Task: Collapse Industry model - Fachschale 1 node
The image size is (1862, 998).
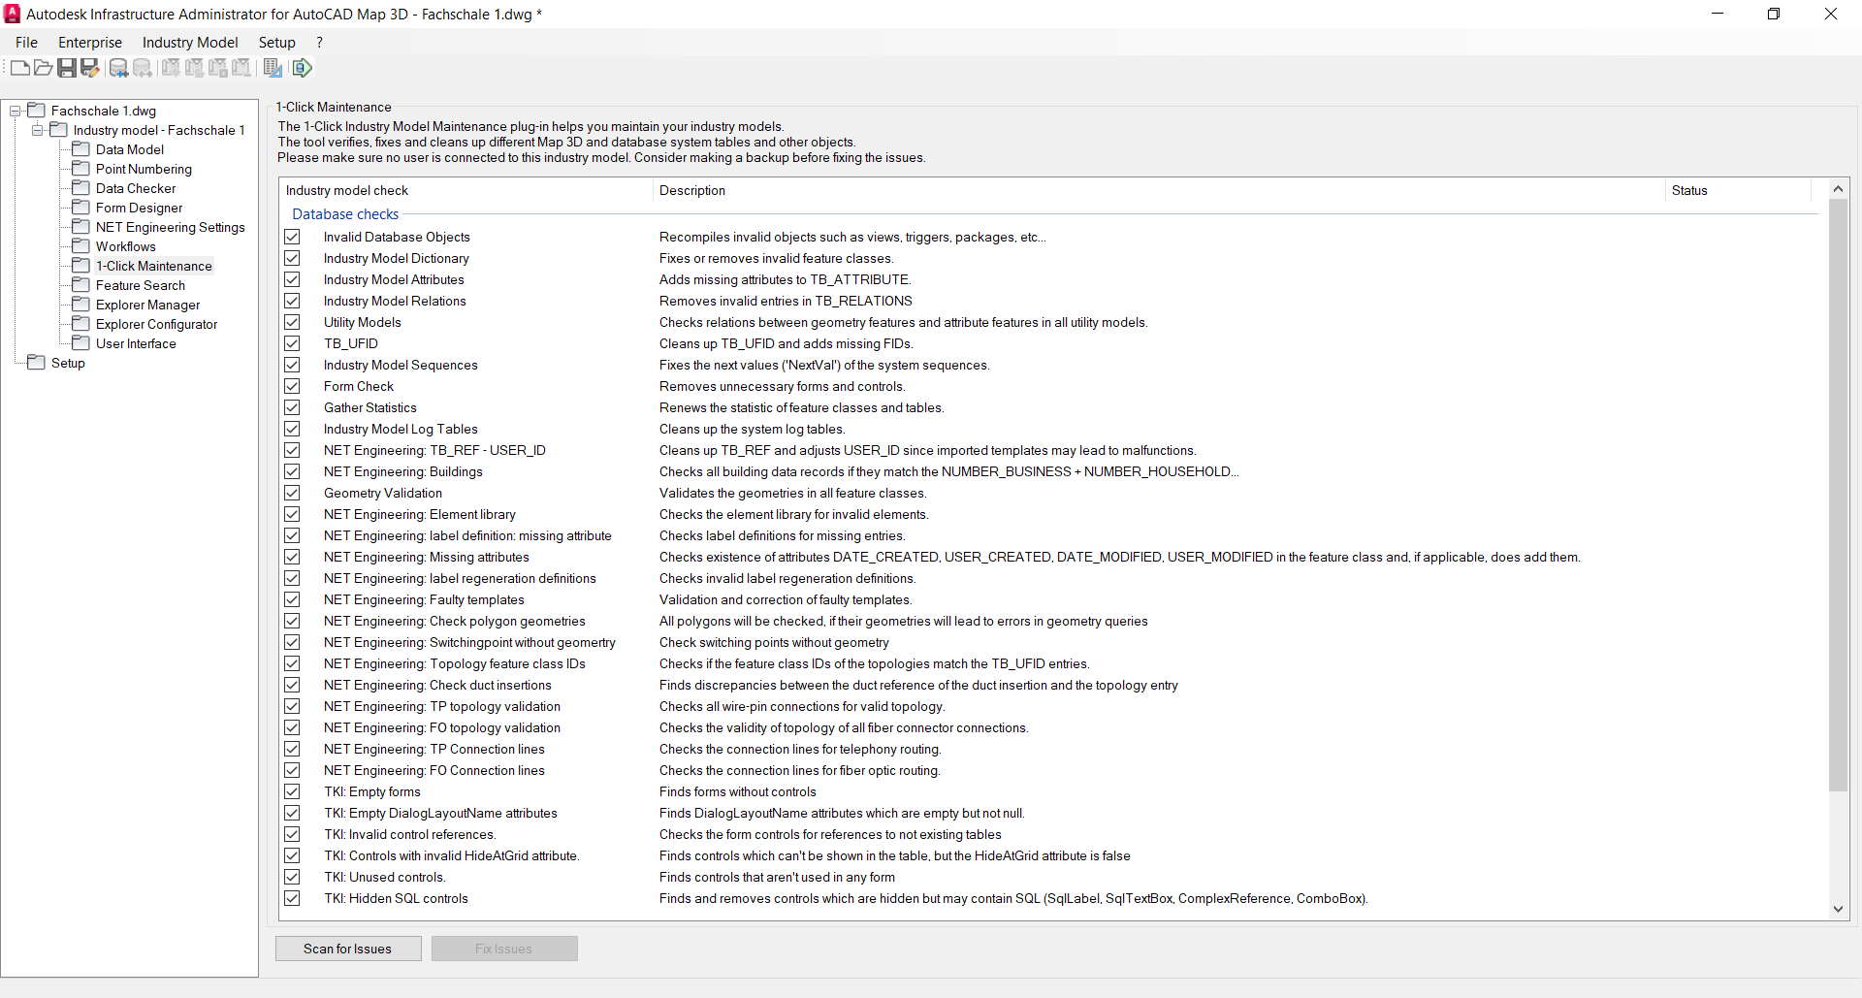Action: coord(38,130)
